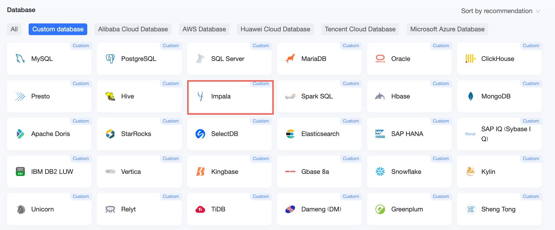
Task: Pick the Greenplum label text
Action: (407, 209)
